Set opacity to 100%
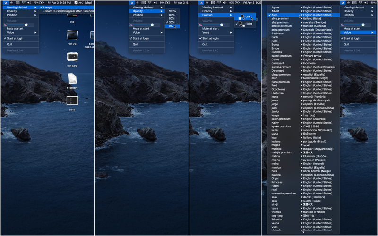The width and height of the screenshot is (378, 236). pyautogui.click(x=172, y=11)
